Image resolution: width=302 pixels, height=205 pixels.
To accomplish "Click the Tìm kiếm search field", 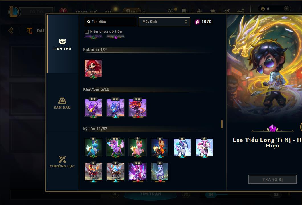I will [x=110, y=22].
